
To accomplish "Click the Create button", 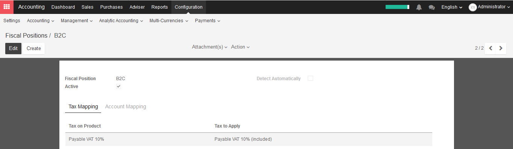I will coord(34,49).
